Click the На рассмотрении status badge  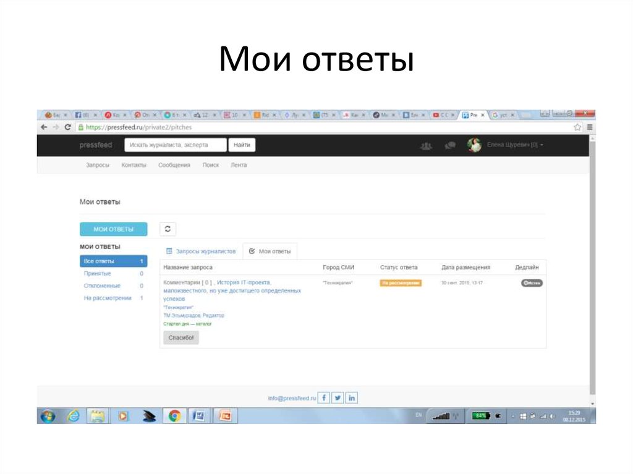[x=400, y=282]
